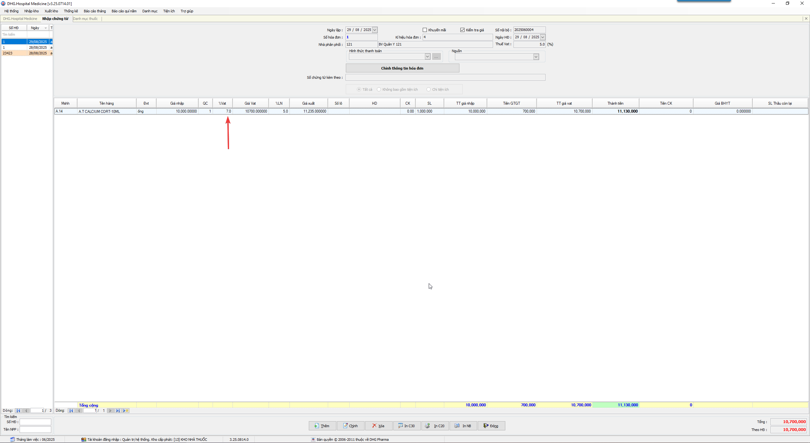
Task: Enable the Khuyến mãi checkbox
Action: click(425, 30)
